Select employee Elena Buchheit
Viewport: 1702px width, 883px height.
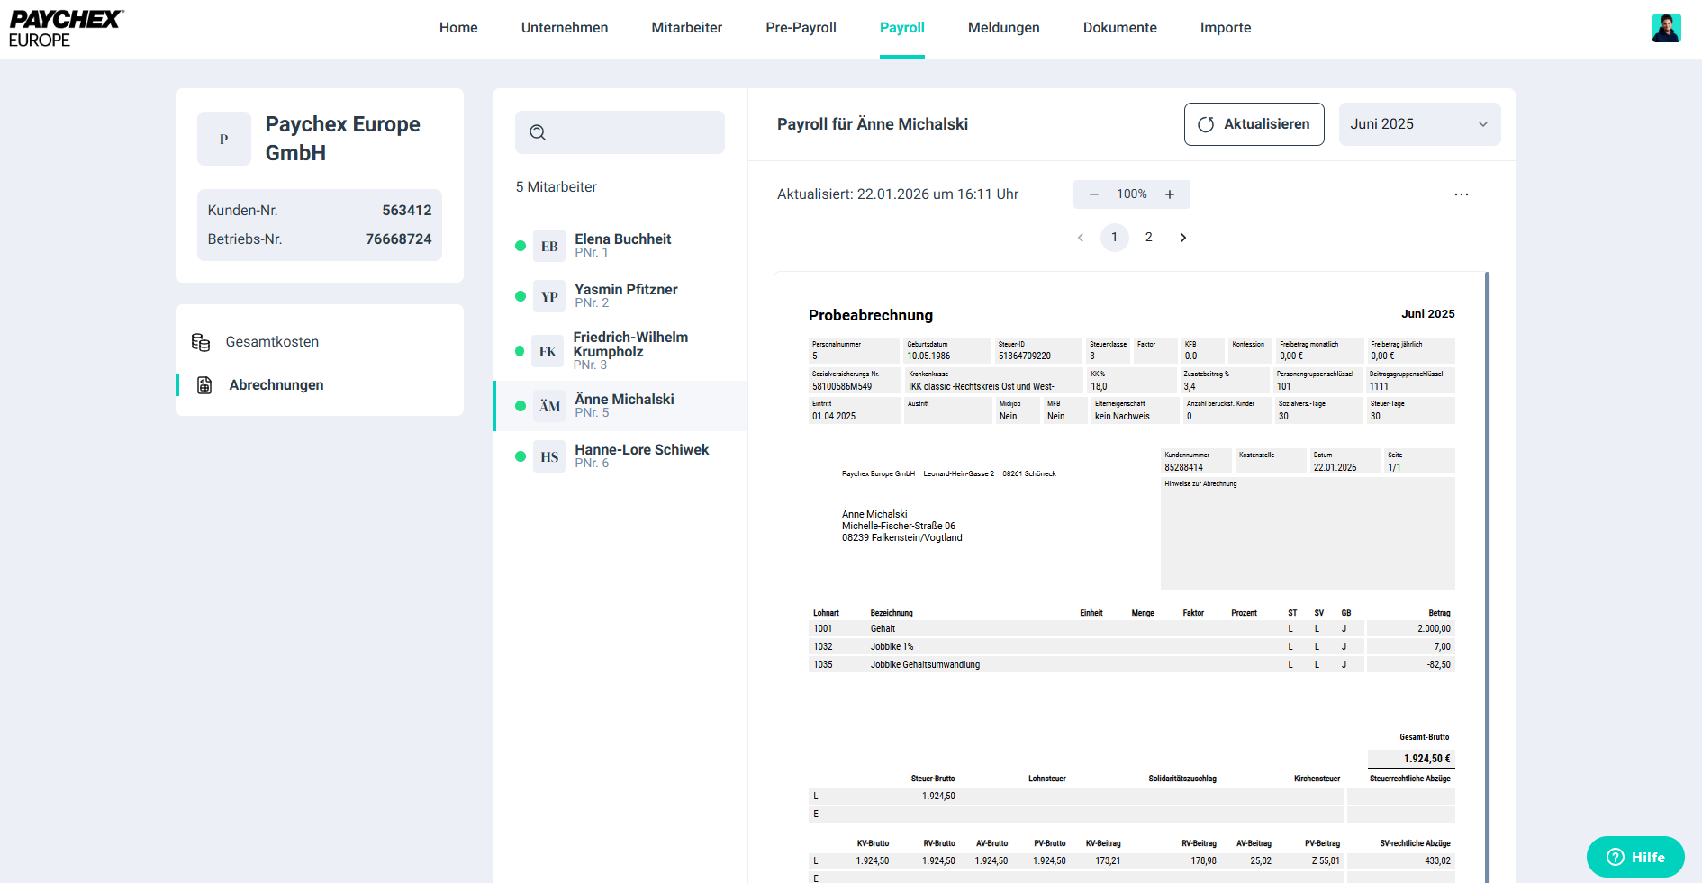tap(622, 245)
